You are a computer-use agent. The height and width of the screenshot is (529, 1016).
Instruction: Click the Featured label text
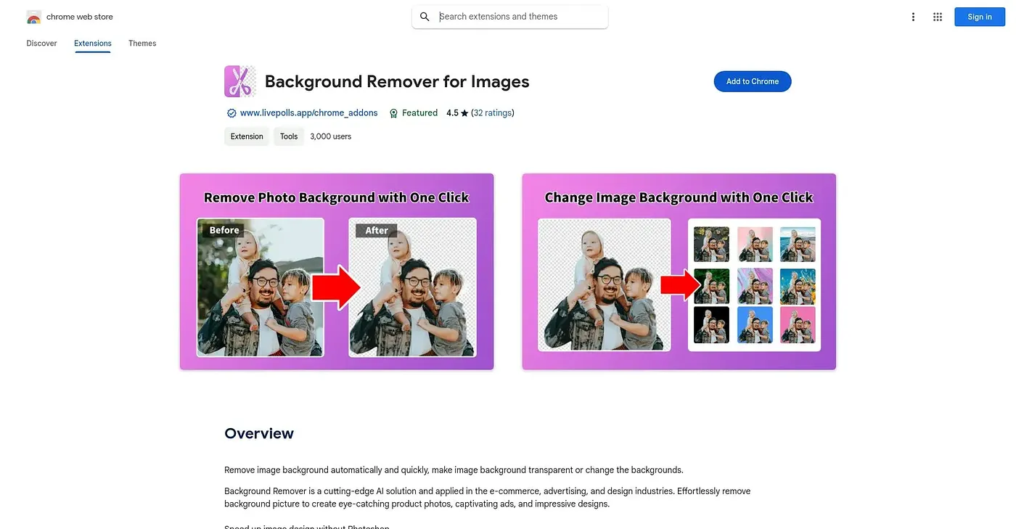click(x=420, y=113)
